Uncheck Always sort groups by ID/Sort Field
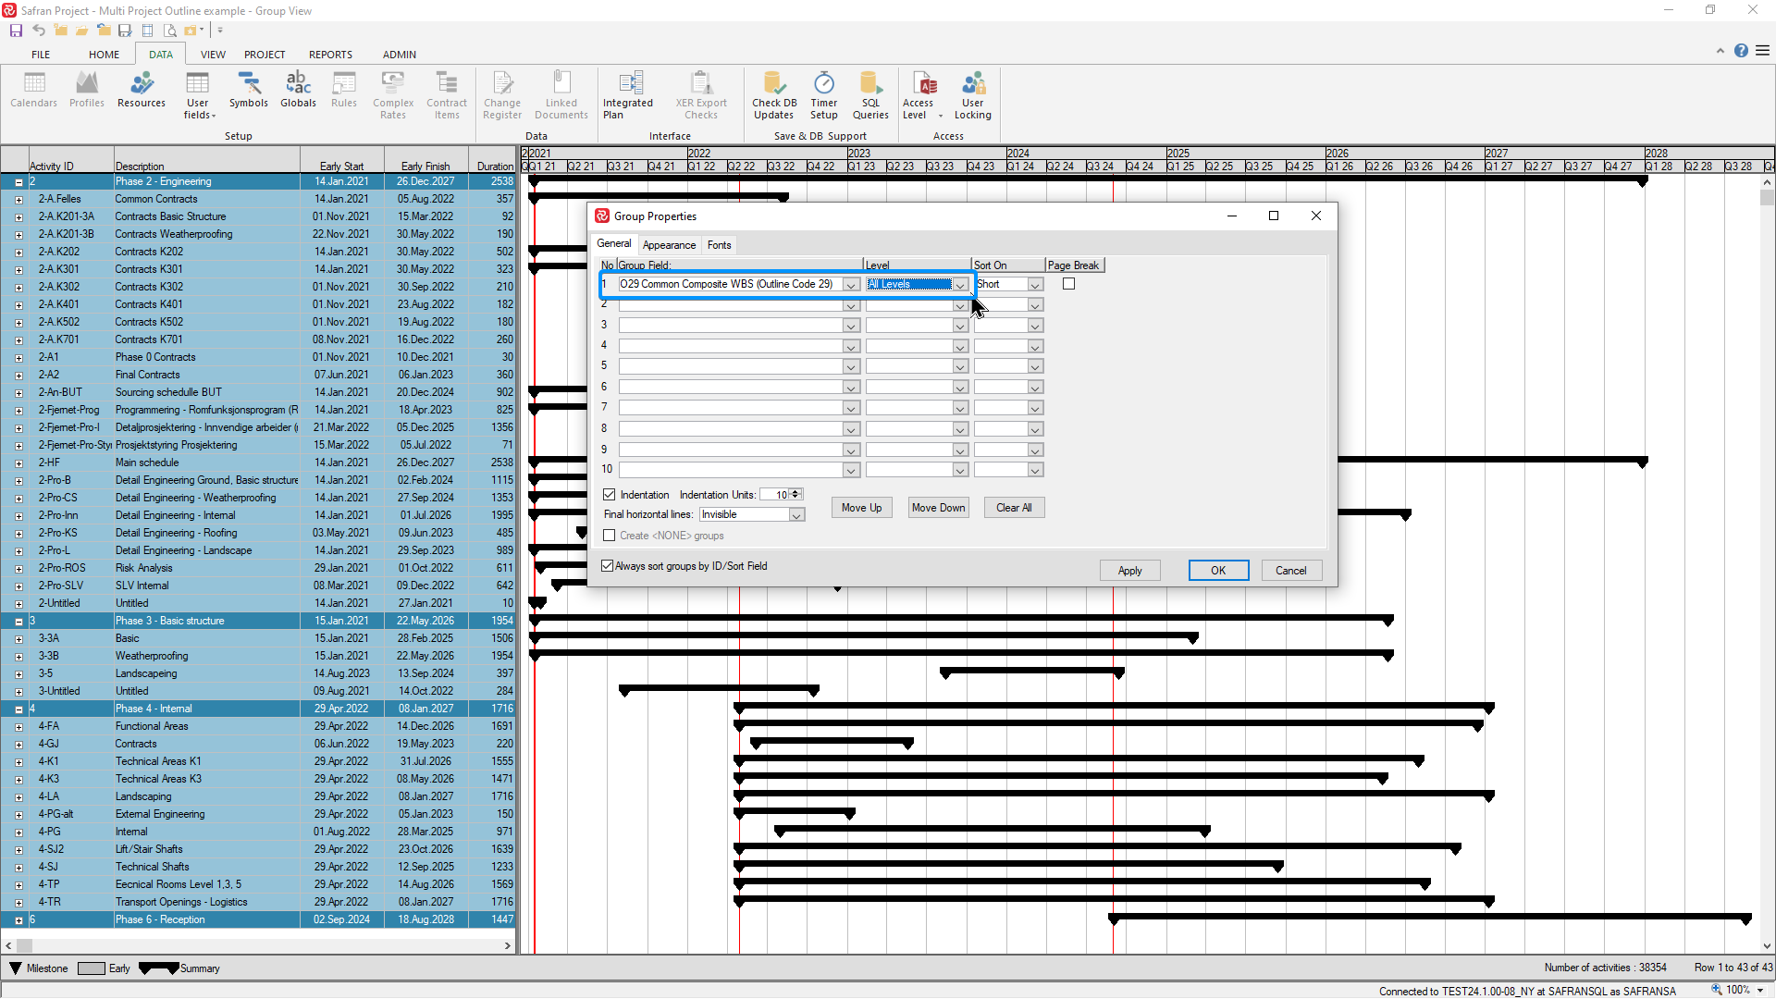 click(608, 566)
